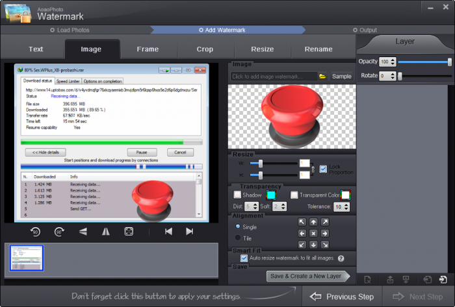
Task: Click the cyan shadow color swatch
Action: tap(271, 195)
